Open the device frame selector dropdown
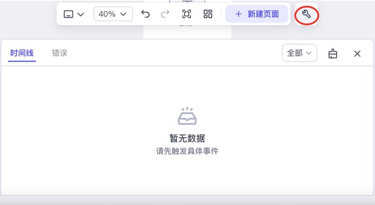 click(x=74, y=15)
